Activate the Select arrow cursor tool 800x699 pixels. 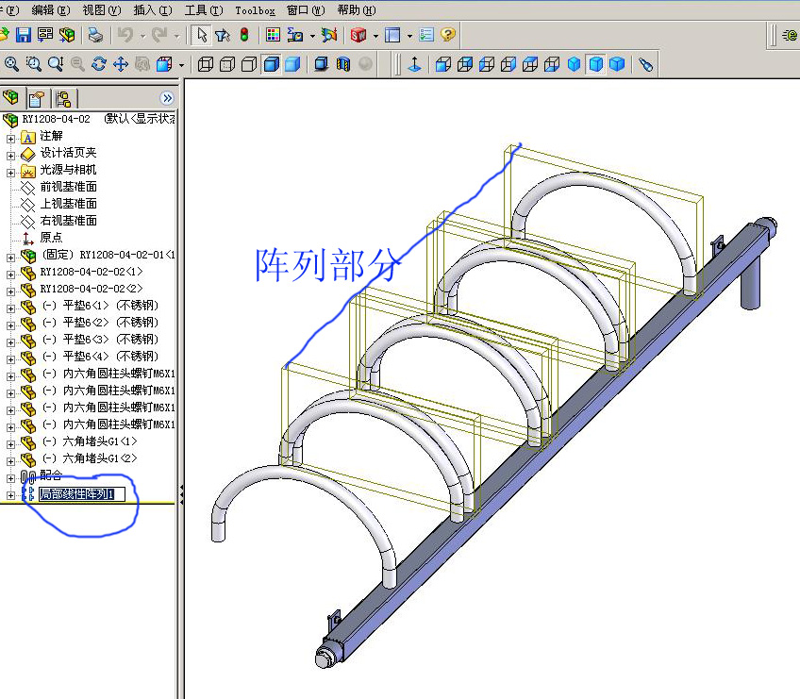pyautogui.click(x=202, y=35)
